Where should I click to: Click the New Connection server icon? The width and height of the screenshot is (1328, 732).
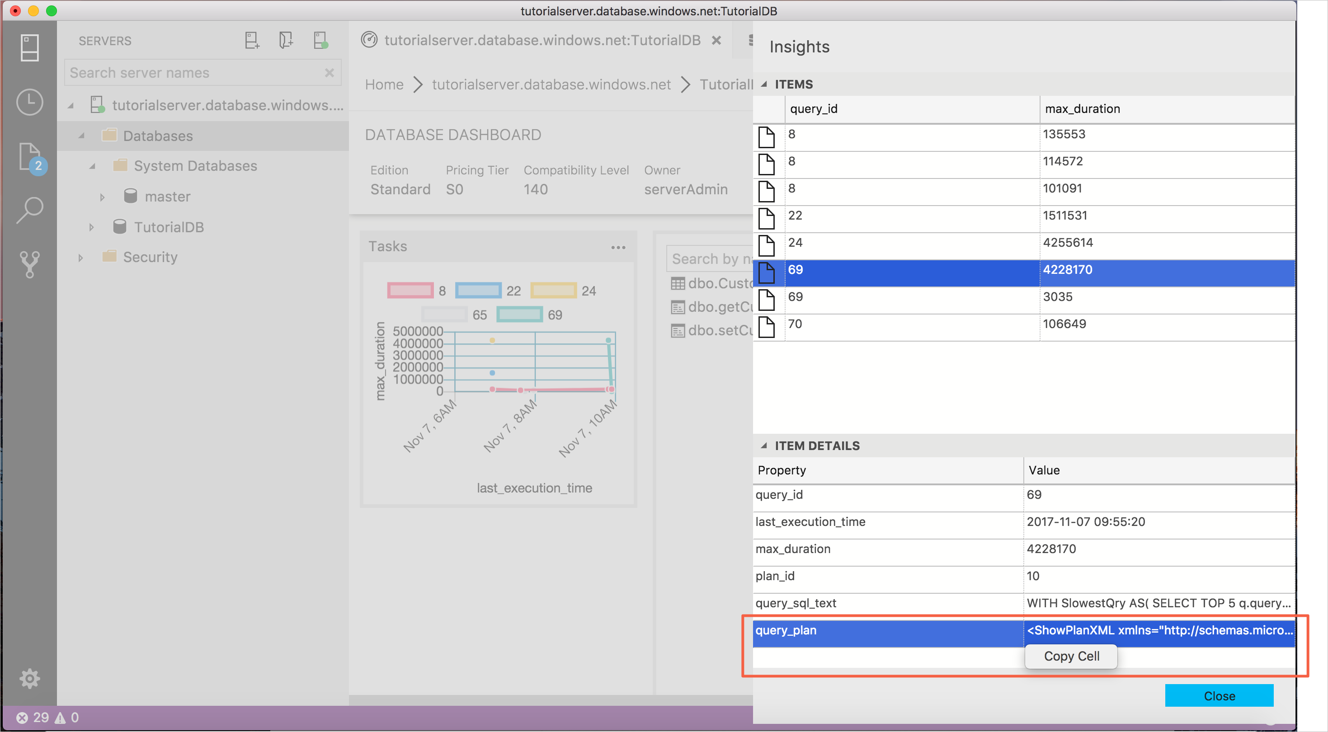(252, 40)
